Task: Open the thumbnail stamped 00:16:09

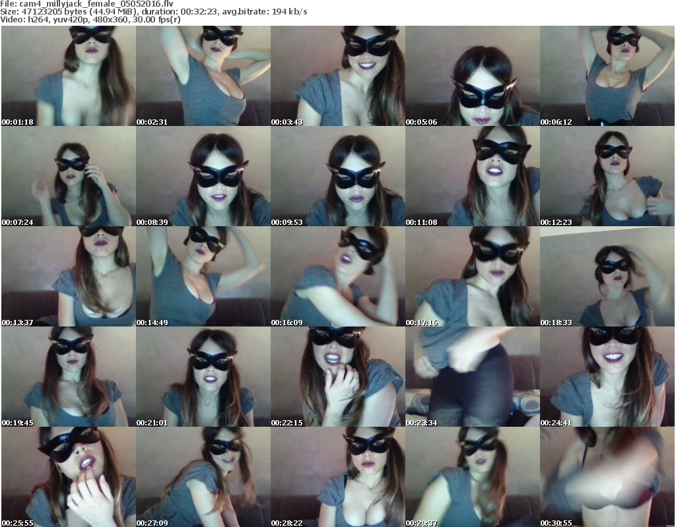Action: pyautogui.click(x=338, y=276)
